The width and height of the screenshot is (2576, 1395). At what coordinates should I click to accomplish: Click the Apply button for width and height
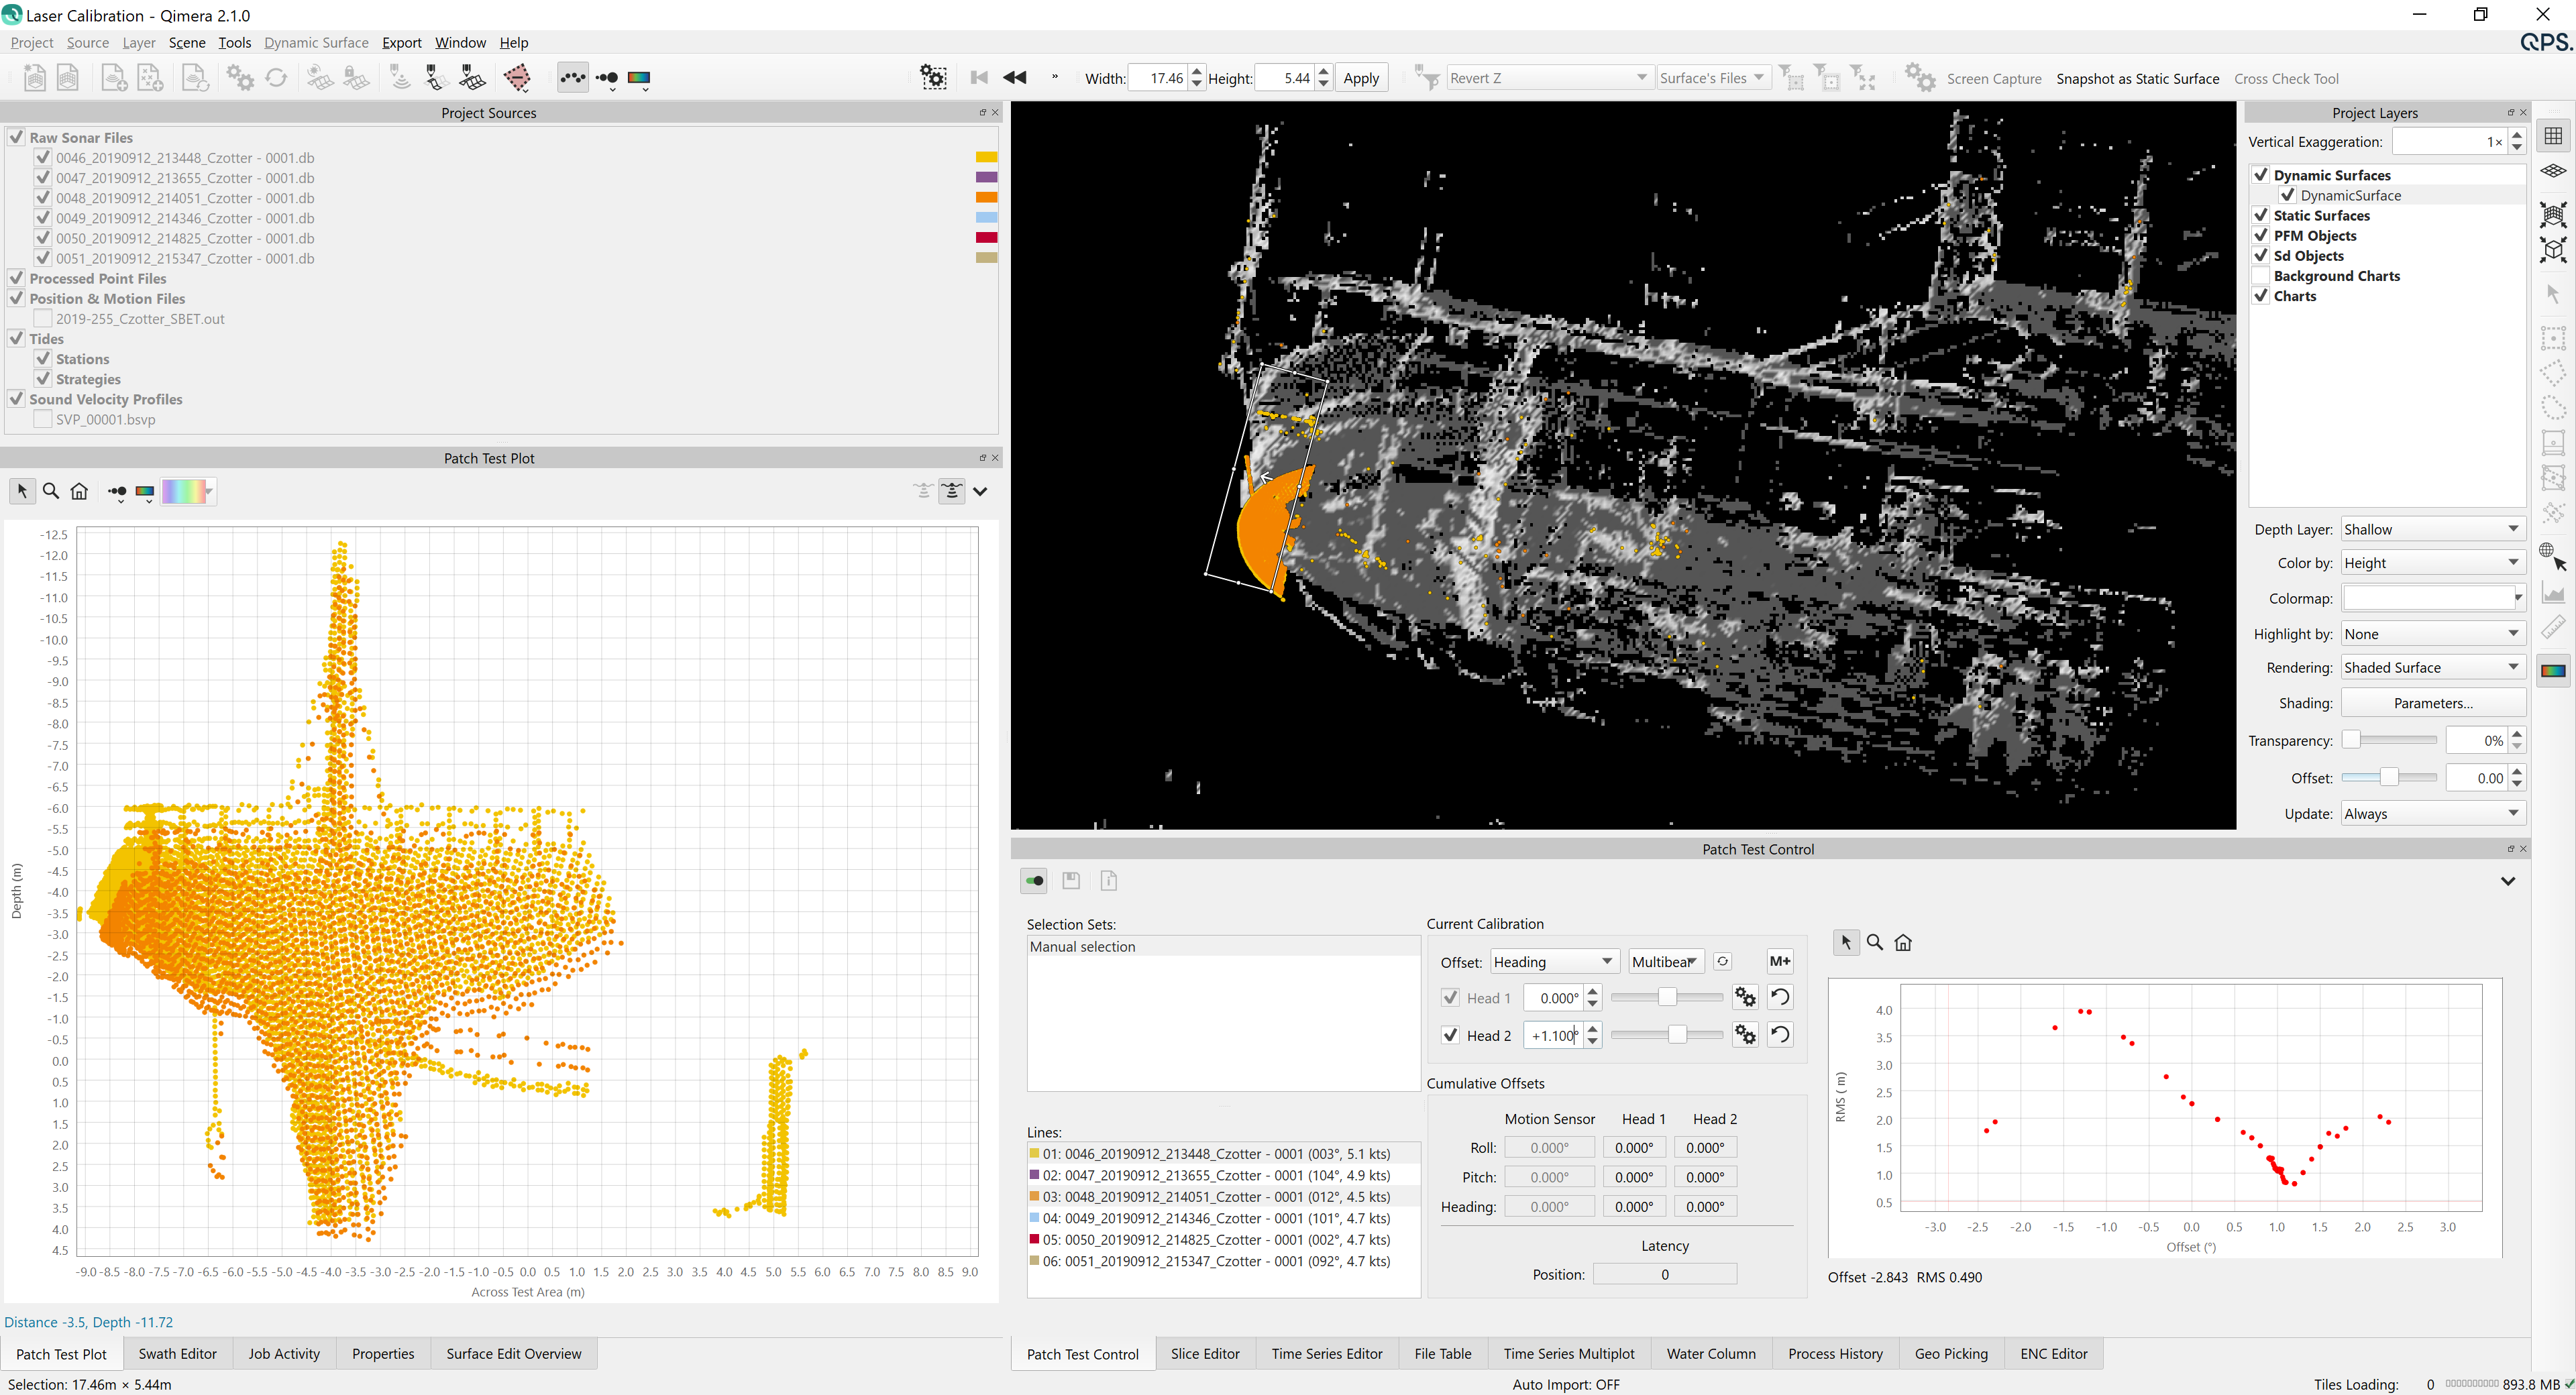pos(1360,78)
